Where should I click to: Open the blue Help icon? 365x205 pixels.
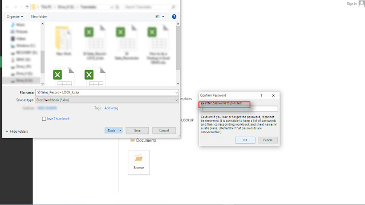[x=174, y=17]
